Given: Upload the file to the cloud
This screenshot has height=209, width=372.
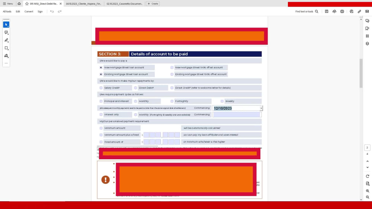Looking at the screenshot, I should coord(334,12).
